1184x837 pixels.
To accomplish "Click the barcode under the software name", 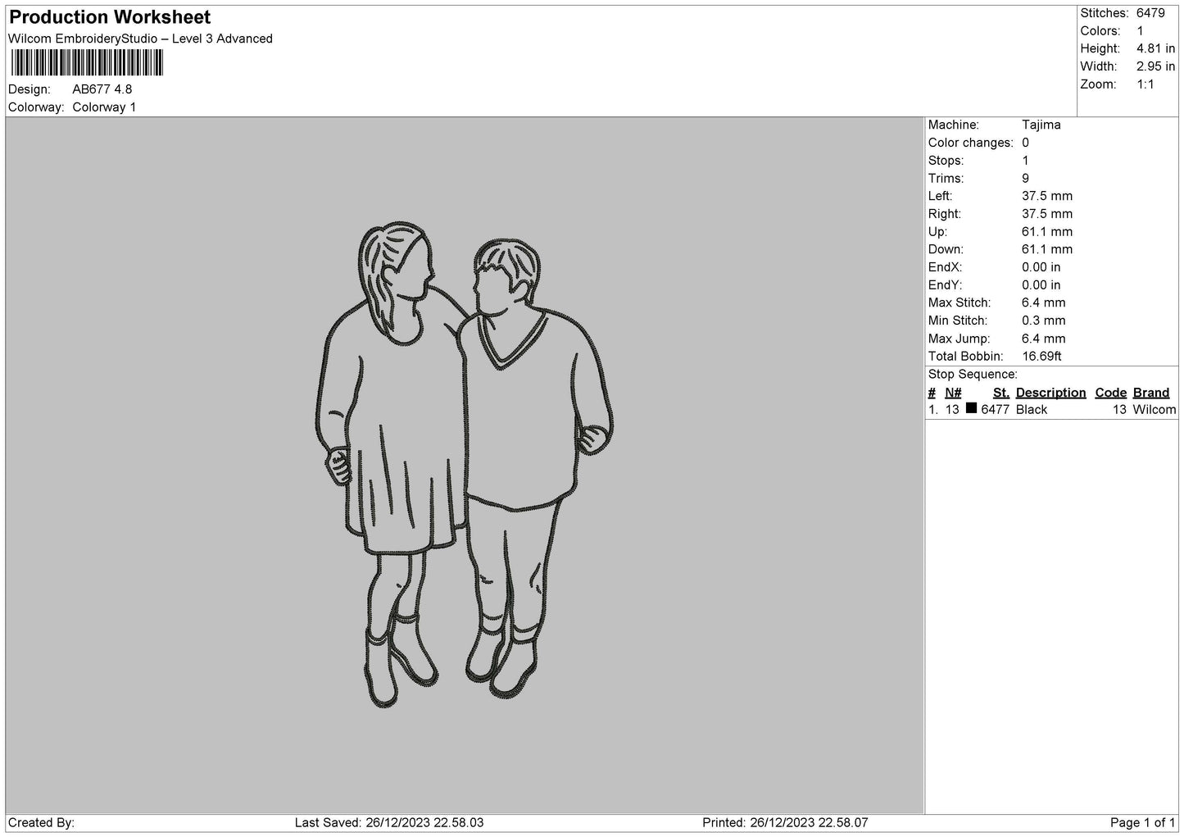I will click(87, 63).
